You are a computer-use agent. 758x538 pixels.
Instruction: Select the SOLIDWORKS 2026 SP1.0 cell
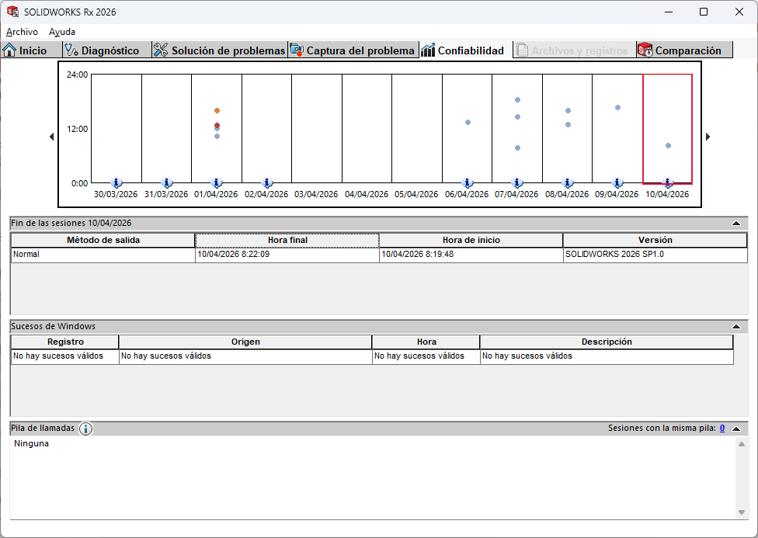(x=655, y=255)
